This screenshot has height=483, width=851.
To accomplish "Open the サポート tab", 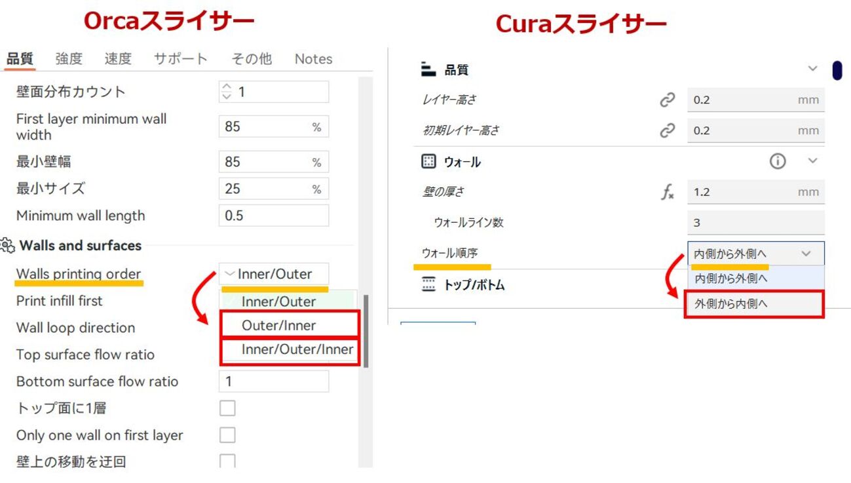I will pos(181,59).
